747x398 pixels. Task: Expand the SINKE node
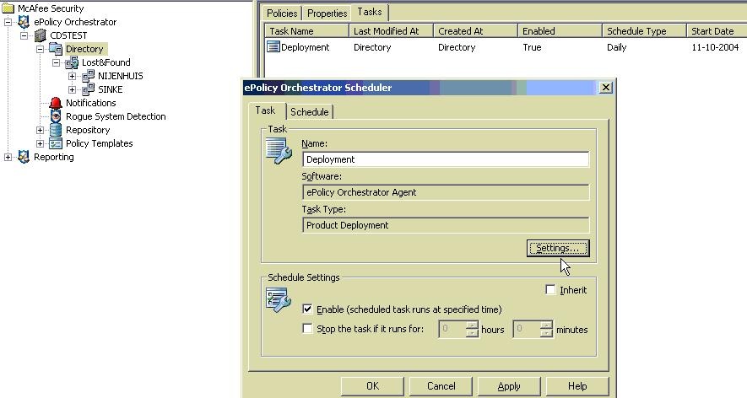(x=72, y=89)
